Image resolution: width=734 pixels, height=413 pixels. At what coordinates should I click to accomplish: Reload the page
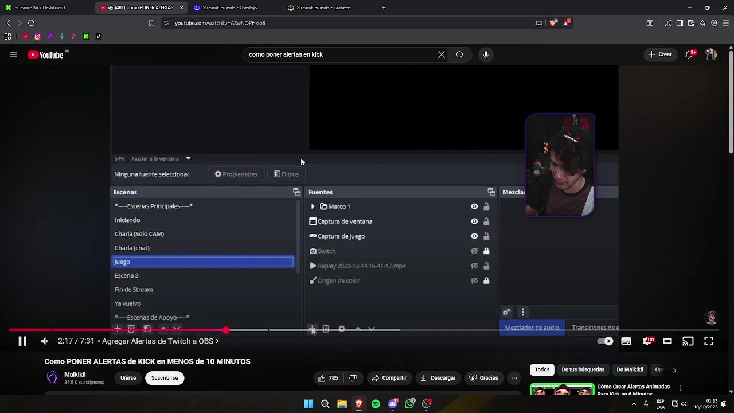click(x=31, y=23)
